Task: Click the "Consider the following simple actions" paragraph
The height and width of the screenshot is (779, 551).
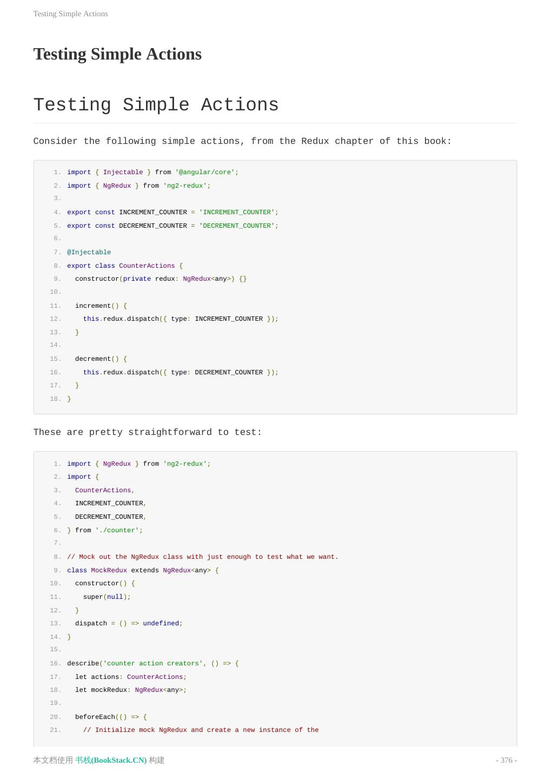Action: tap(242, 141)
